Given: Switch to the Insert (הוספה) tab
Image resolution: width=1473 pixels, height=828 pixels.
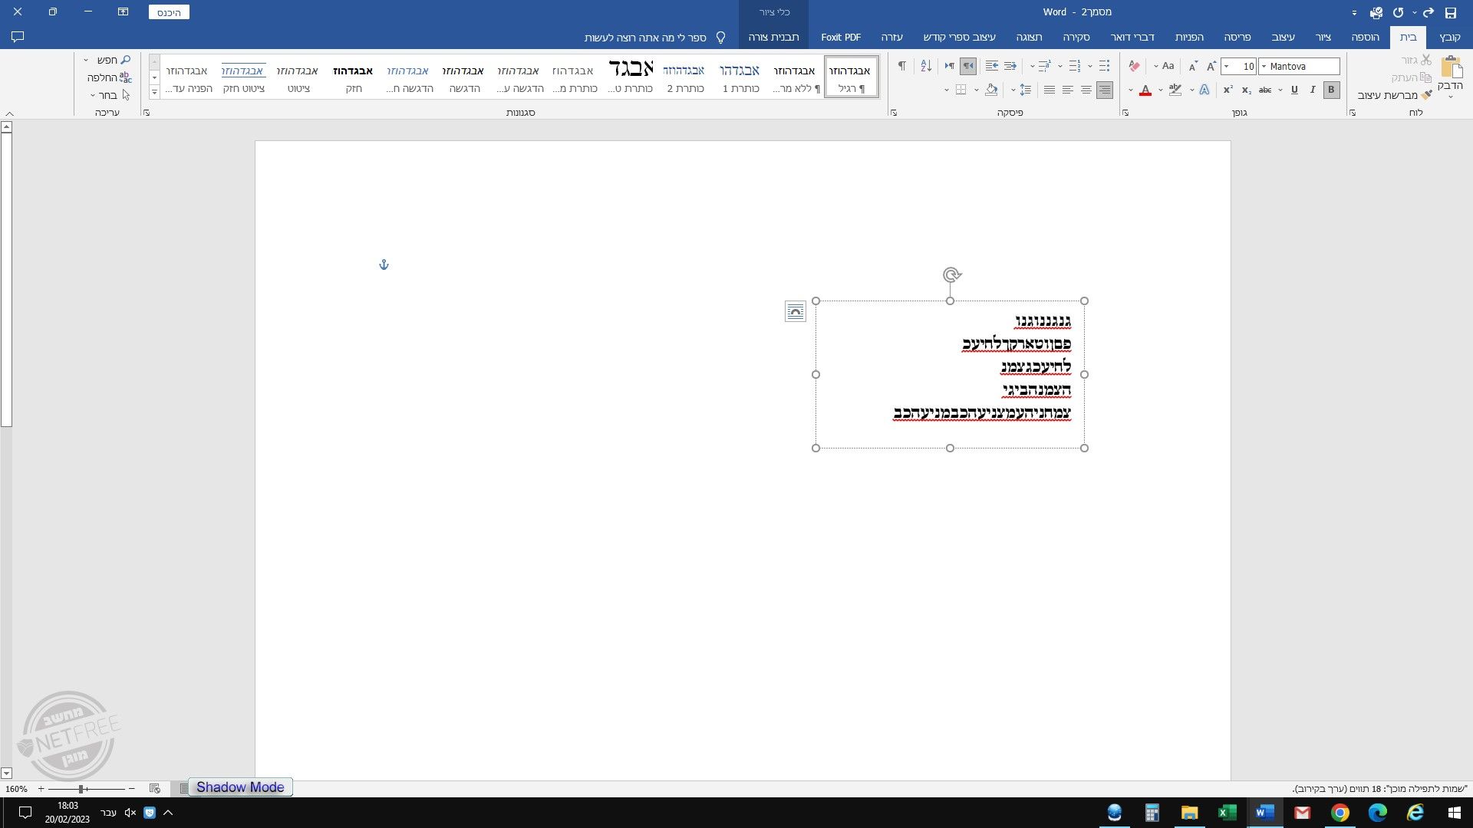Looking at the screenshot, I should point(1365,37).
